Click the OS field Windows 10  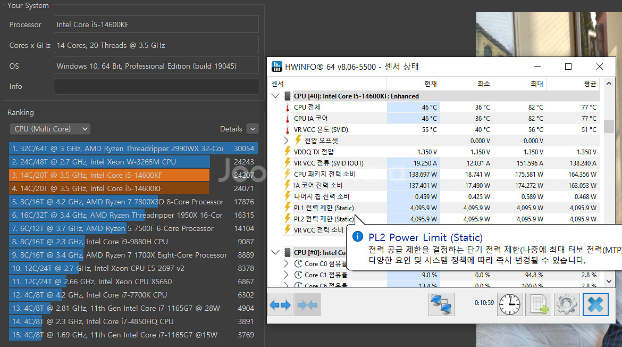(x=156, y=65)
